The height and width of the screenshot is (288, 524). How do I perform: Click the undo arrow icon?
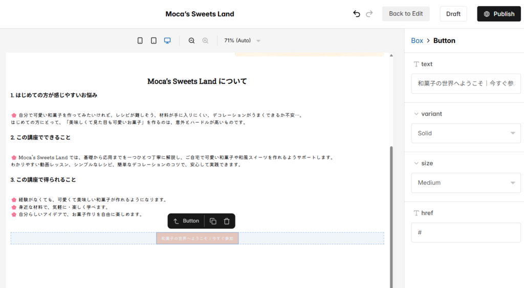point(357,14)
